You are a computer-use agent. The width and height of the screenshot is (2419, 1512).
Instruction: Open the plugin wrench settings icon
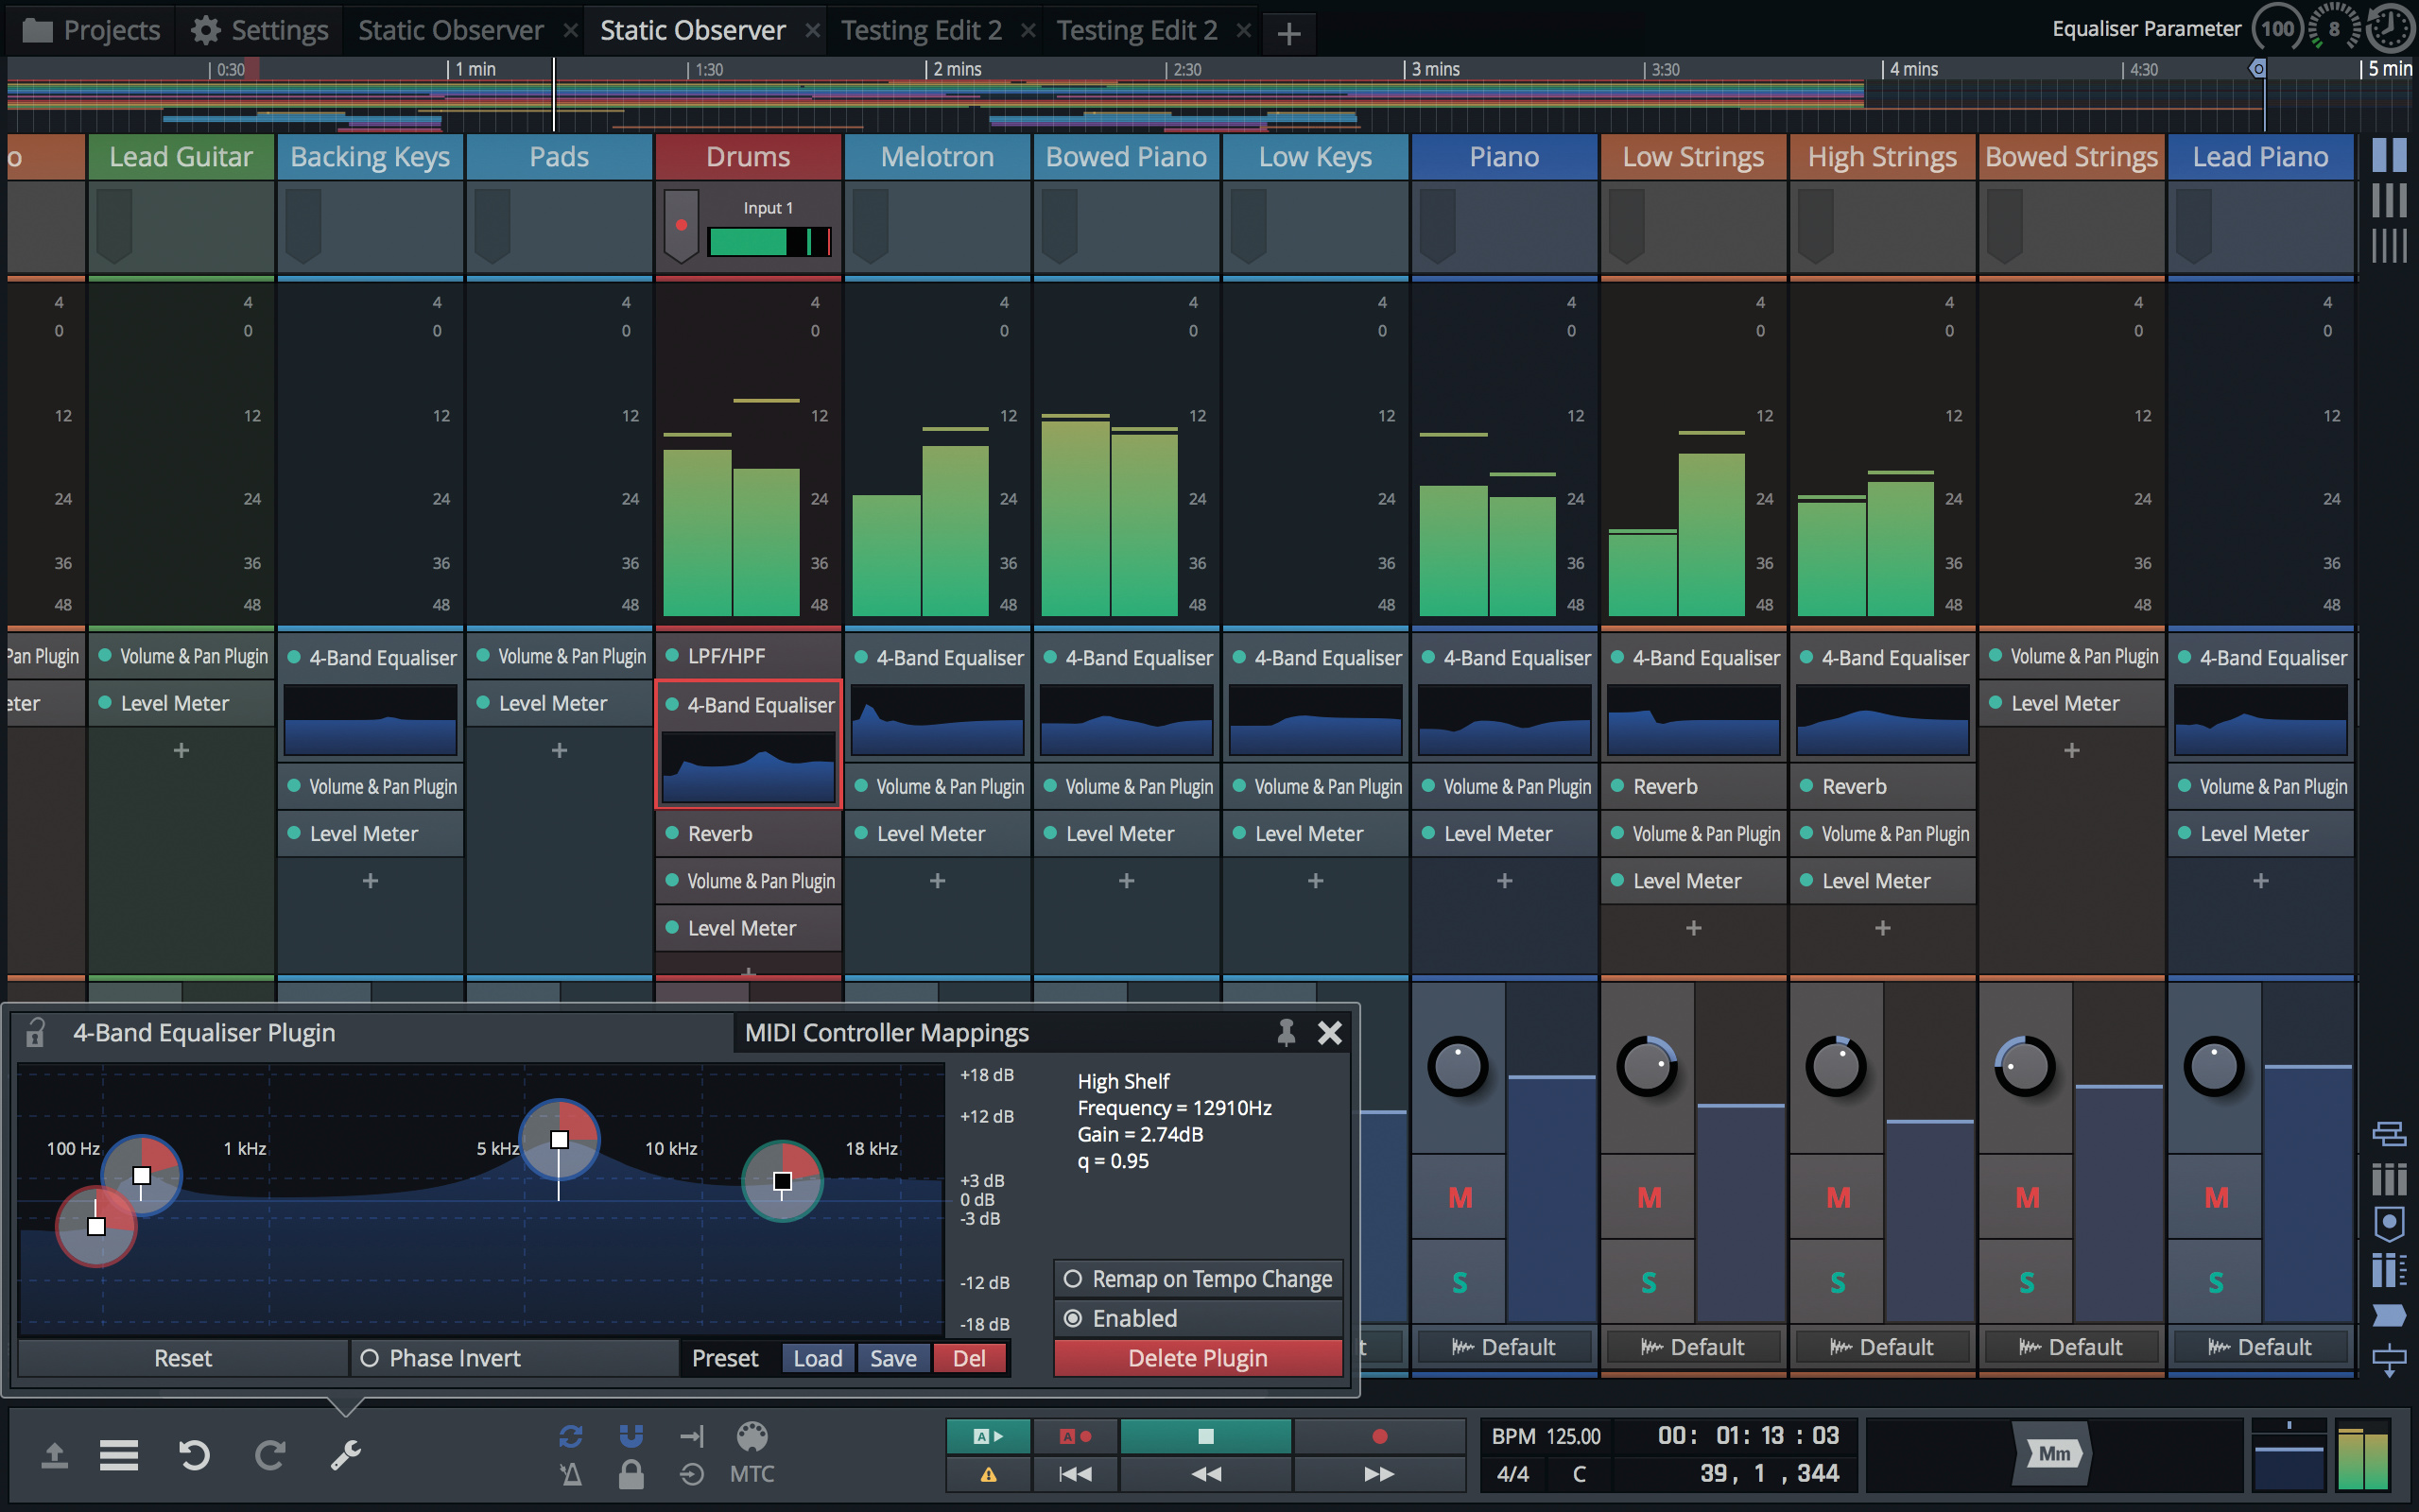click(346, 1455)
